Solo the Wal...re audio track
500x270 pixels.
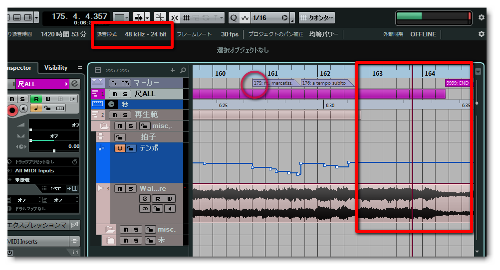(x=130, y=188)
